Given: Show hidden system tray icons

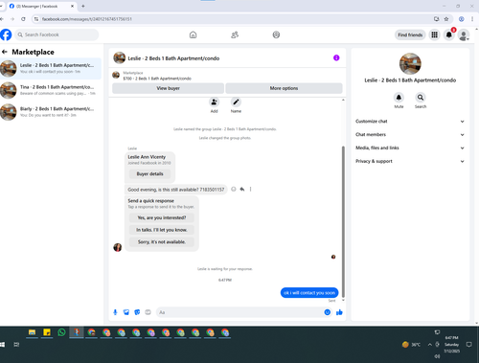Looking at the screenshot, I should pos(430,345).
